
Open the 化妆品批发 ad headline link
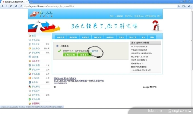(65, 78)
